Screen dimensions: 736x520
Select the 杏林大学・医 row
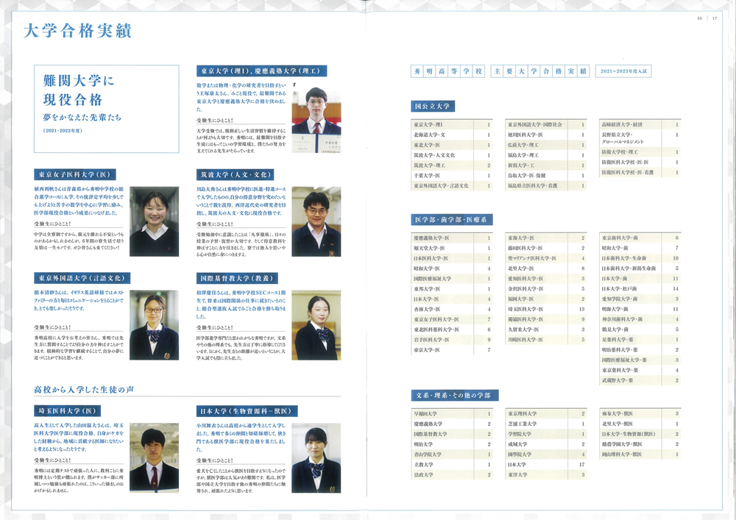(x=452, y=310)
